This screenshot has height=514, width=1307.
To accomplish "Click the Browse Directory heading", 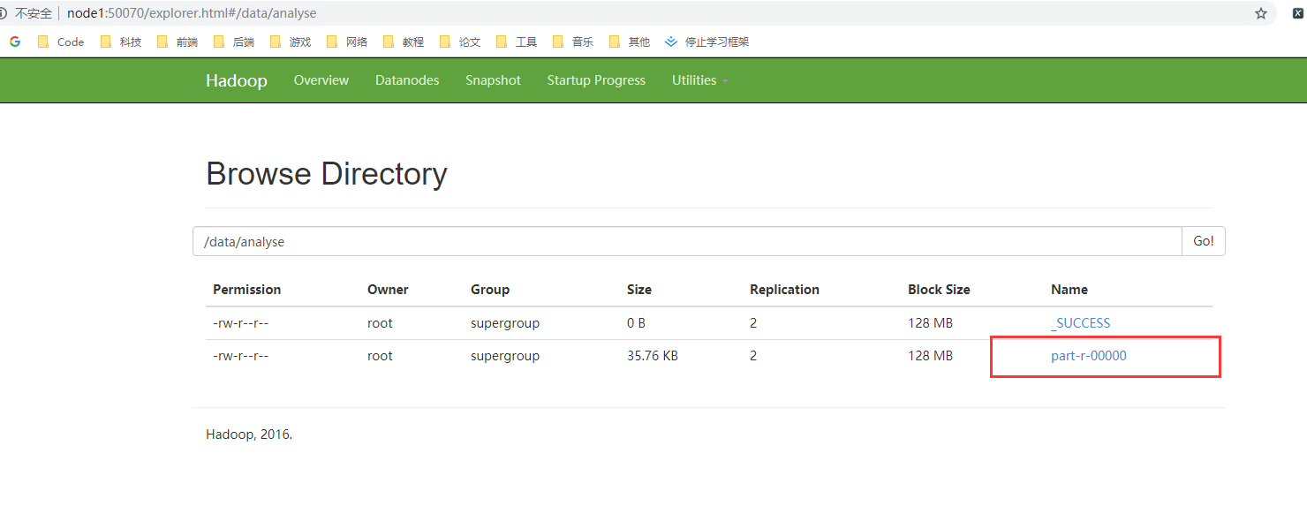I will pyautogui.click(x=327, y=174).
